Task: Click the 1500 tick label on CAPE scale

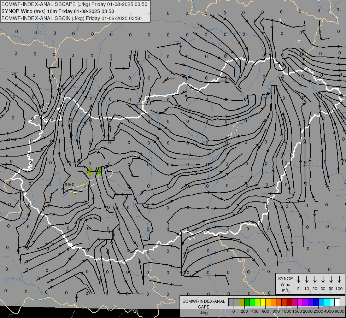Action: 297,311
